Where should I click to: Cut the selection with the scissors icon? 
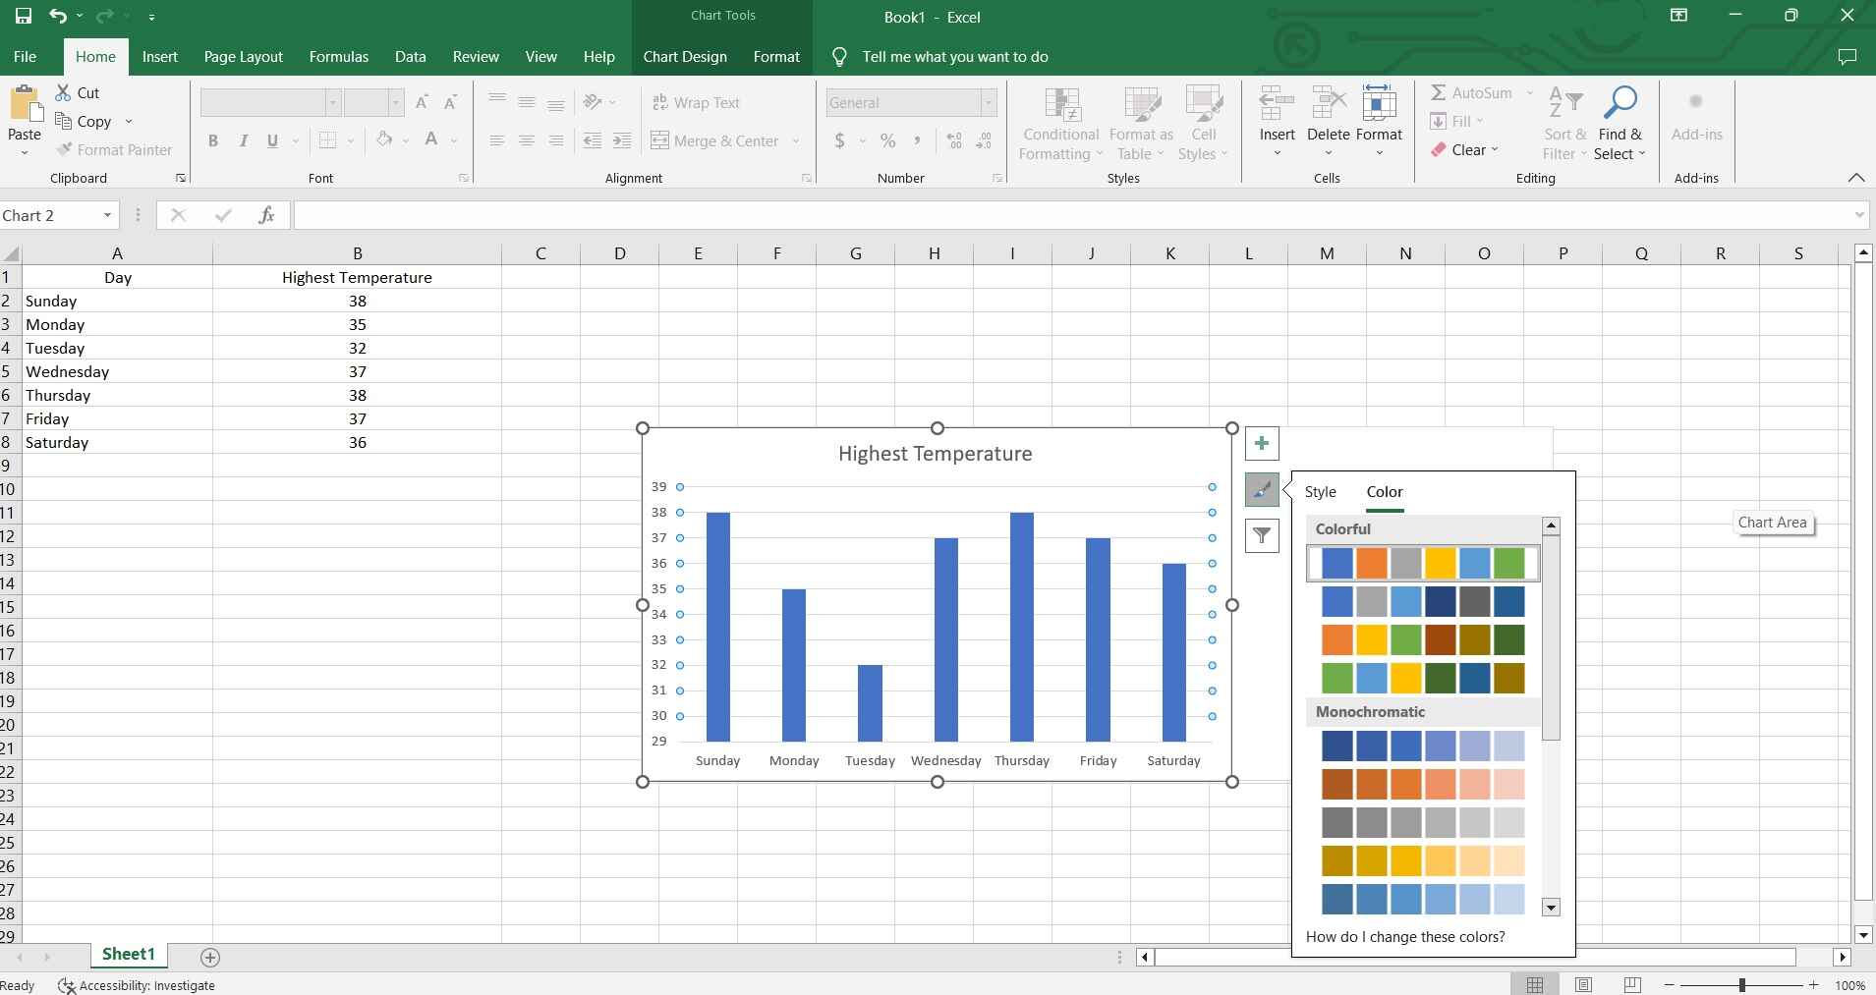[64, 92]
